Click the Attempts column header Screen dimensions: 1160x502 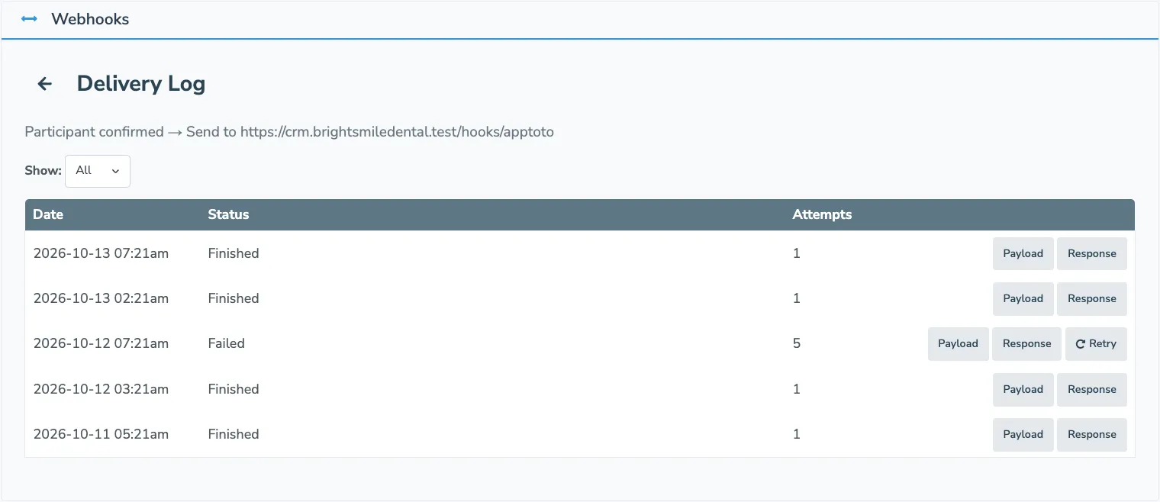click(x=822, y=214)
